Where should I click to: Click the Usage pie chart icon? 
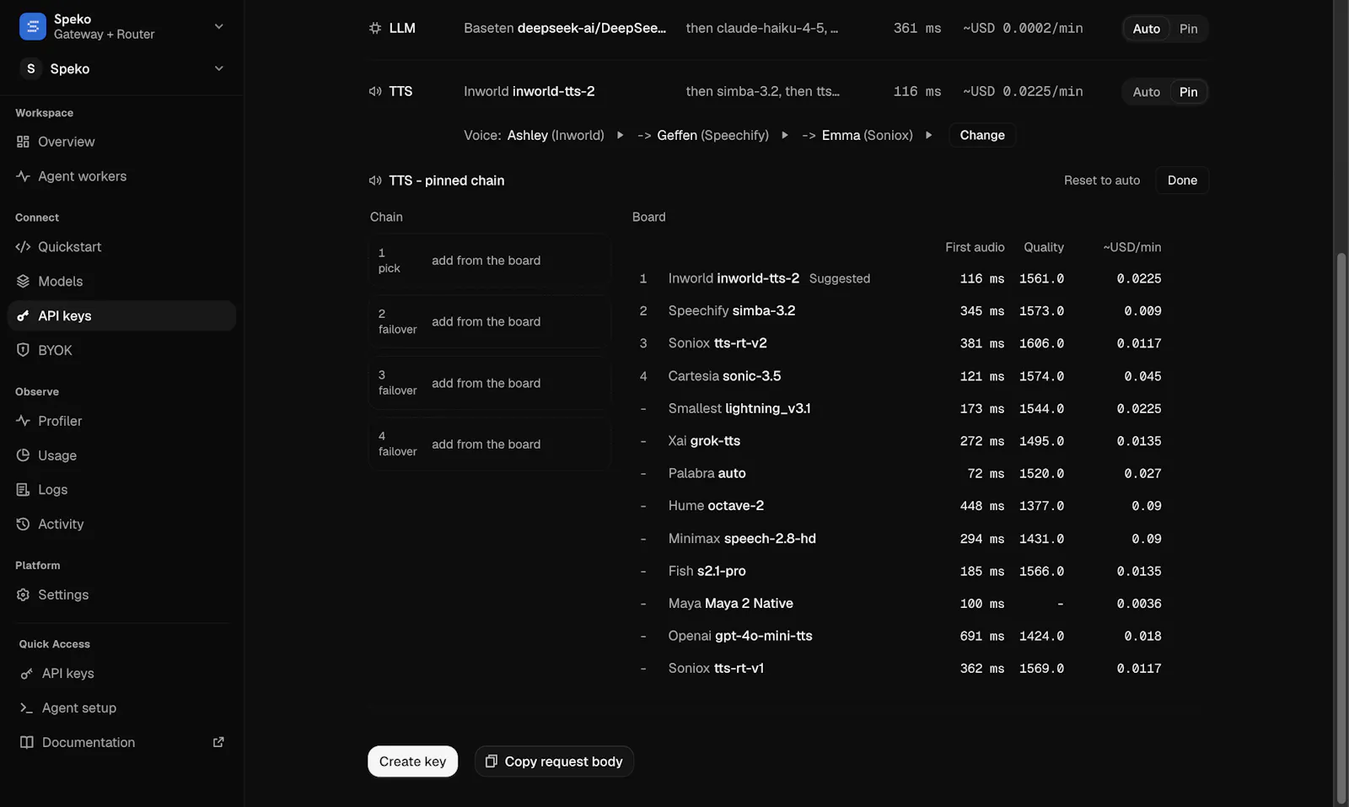pos(23,455)
